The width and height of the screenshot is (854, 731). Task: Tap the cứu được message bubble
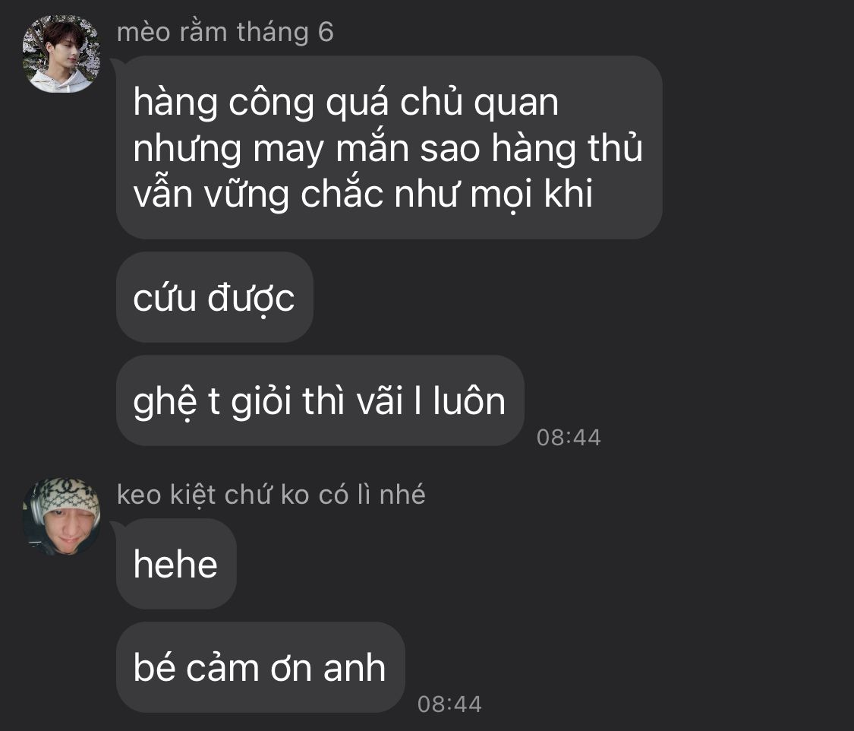click(215, 297)
